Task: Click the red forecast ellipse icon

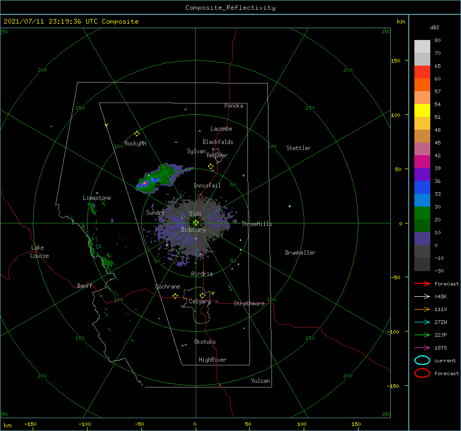Action: pos(422,373)
